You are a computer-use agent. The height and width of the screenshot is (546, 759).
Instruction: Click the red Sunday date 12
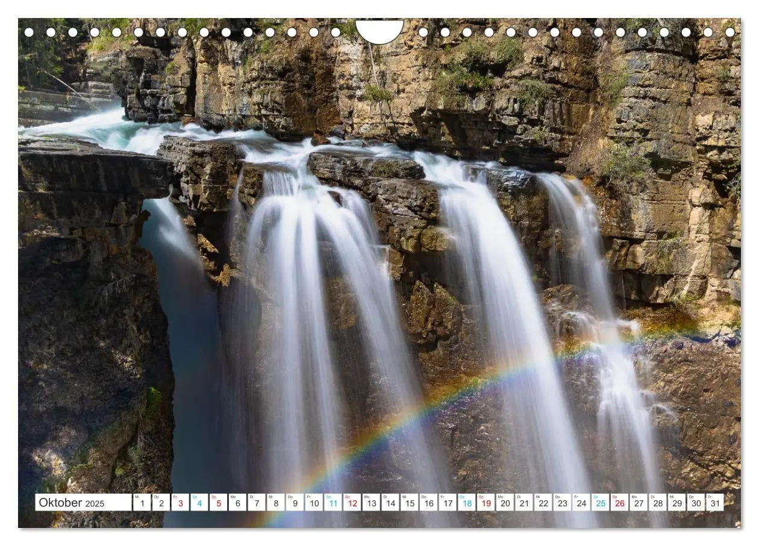(352, 503)
